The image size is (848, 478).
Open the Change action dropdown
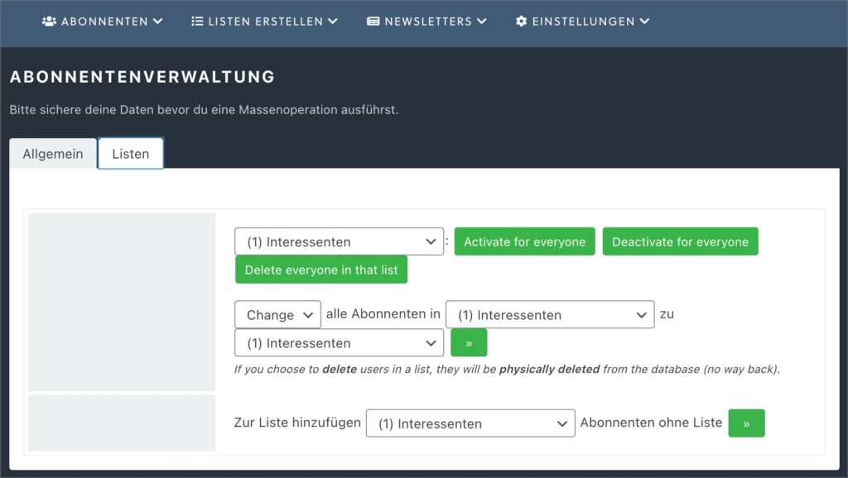(x=277, y=314)
